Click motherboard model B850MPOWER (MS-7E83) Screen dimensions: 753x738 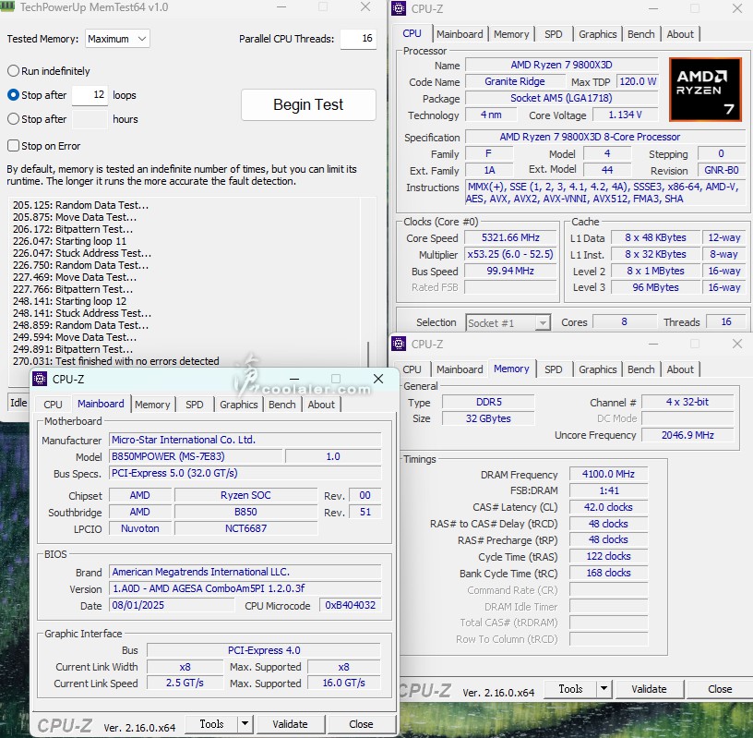point(196,456)
